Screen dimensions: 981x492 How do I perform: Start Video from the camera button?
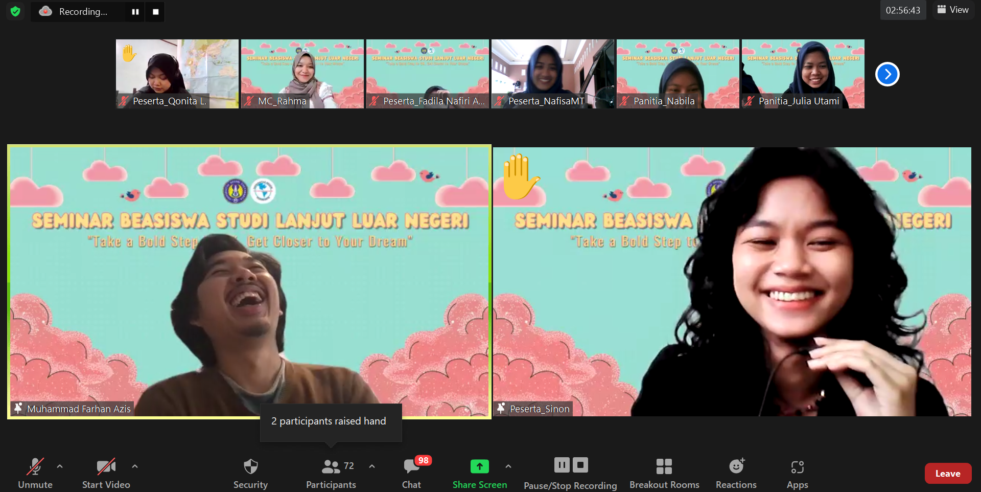[x=106, y=473]
